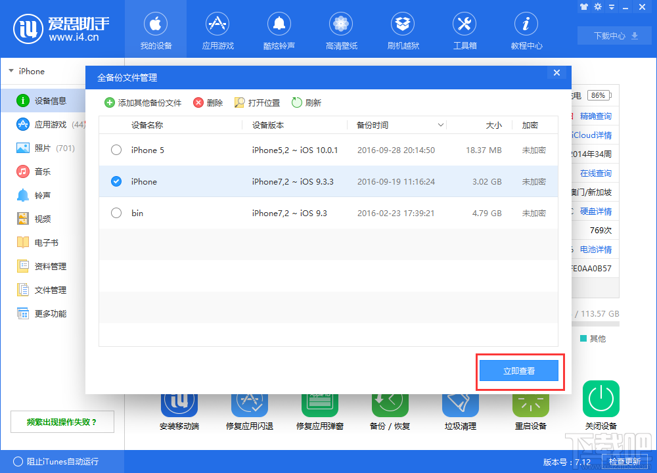Open iCloud详情 link
The height and width of the screenshot is (473, 657).
coord(592,135)
